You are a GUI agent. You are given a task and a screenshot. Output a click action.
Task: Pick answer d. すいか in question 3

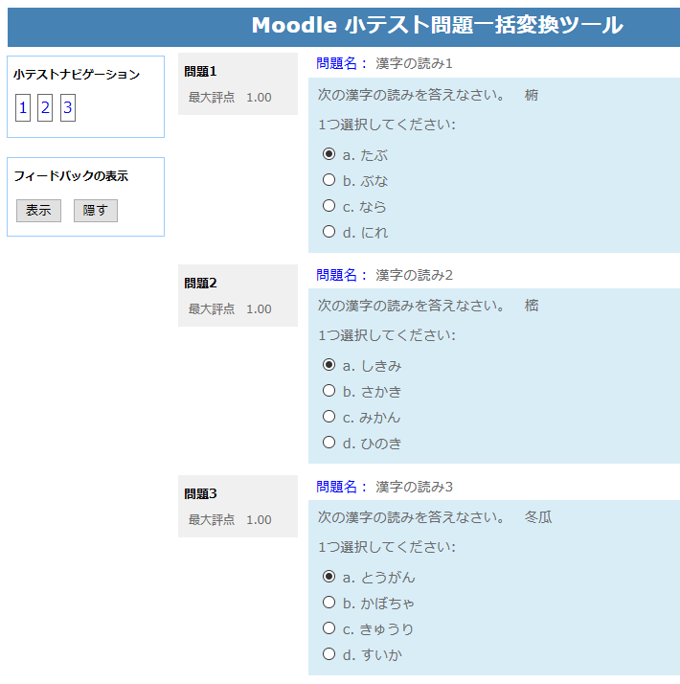pyautogui.click(x=329, y=654)
